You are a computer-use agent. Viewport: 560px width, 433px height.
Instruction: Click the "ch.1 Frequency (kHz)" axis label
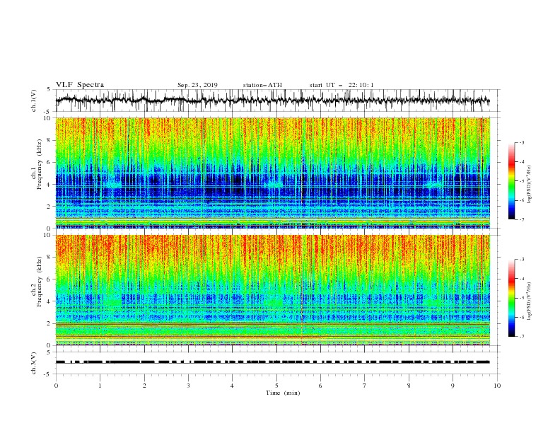(37, 164)
